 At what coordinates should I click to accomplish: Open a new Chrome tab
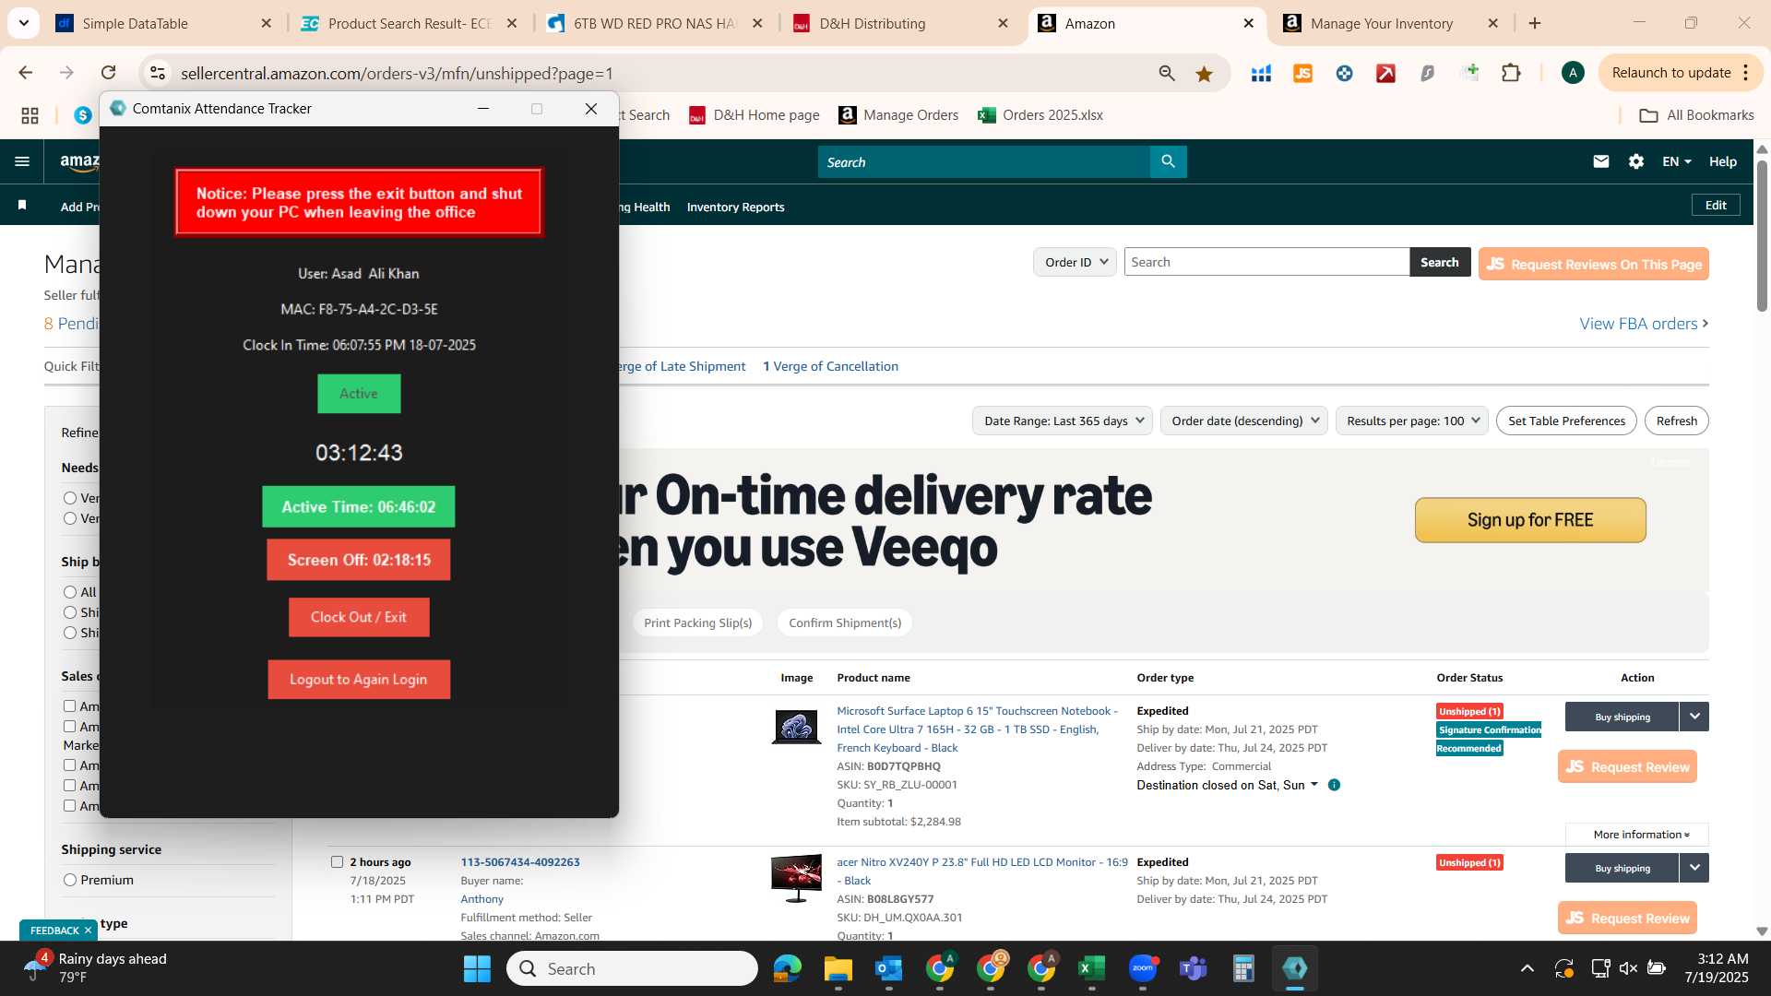click(1535, 23)
